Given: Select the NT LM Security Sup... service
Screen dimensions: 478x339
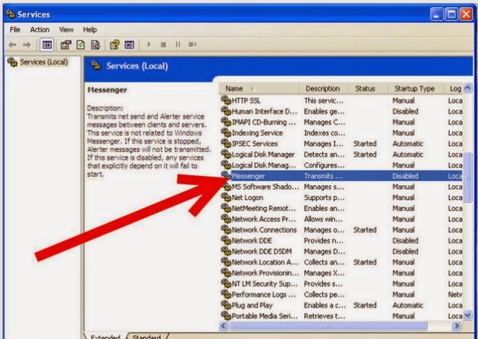Looking at the screenshot, I should [265, 283].
